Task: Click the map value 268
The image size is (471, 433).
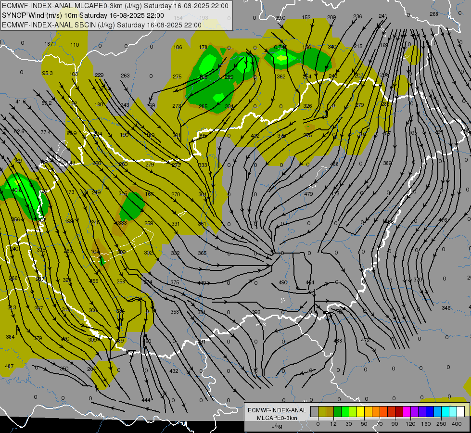Action: (x=434, y=14)
